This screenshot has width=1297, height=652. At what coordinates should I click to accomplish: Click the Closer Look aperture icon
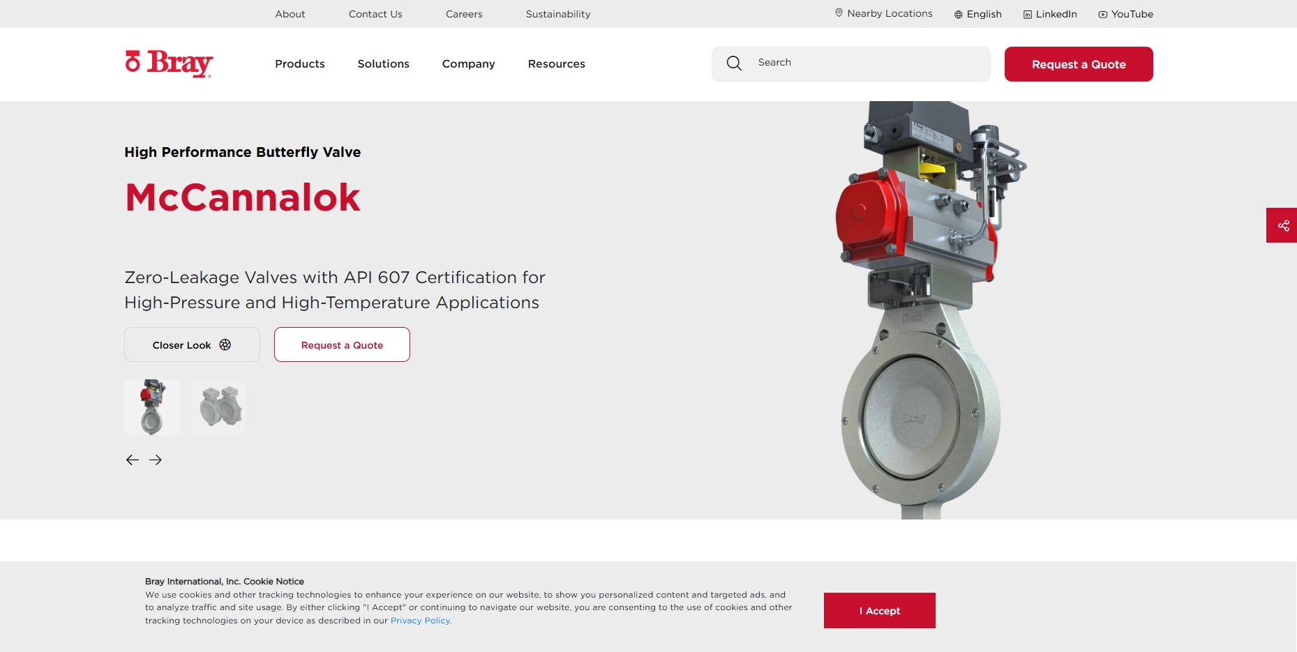pos(225,344)
